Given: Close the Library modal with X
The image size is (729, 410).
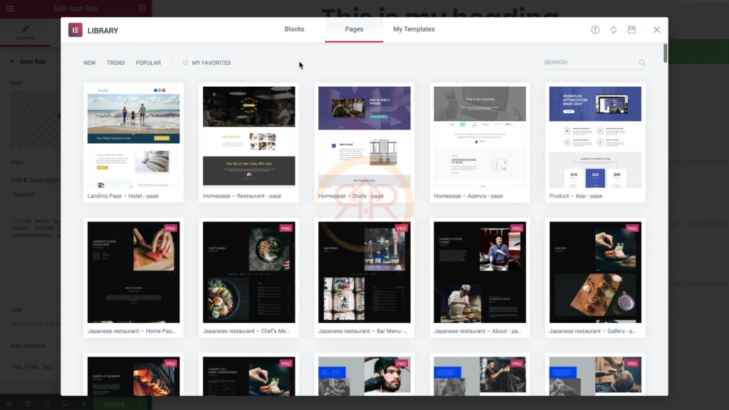Looking at the screenshot, I should click(x=656, y=30).
